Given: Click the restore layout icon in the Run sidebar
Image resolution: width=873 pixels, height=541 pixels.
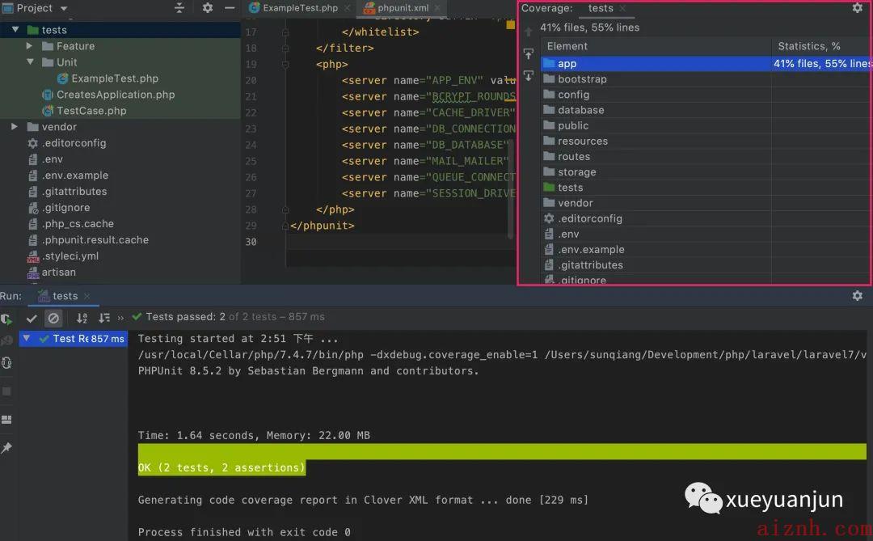Looking at the screenshot, I should tap(6, 420).
